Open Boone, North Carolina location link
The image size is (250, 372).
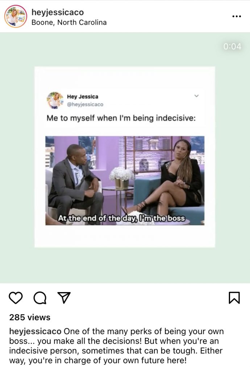tap(69, 22)
